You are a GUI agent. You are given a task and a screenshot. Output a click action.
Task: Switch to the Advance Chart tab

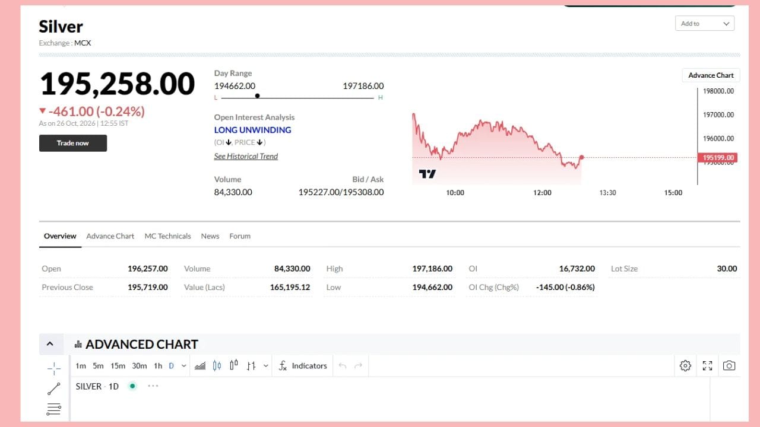[110, 236]
